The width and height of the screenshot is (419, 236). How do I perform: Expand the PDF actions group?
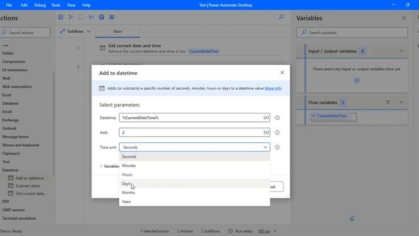tap(6, 201)
